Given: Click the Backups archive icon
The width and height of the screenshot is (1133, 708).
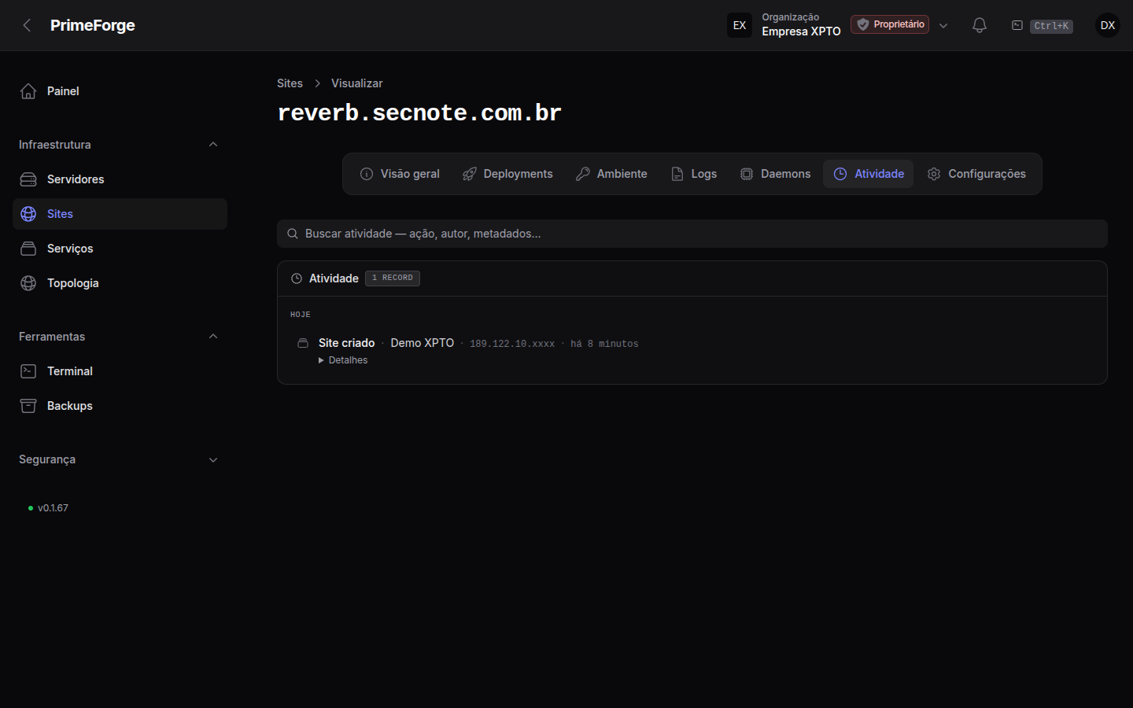Looking at the screenshot, I should click(x=28, y=406).
